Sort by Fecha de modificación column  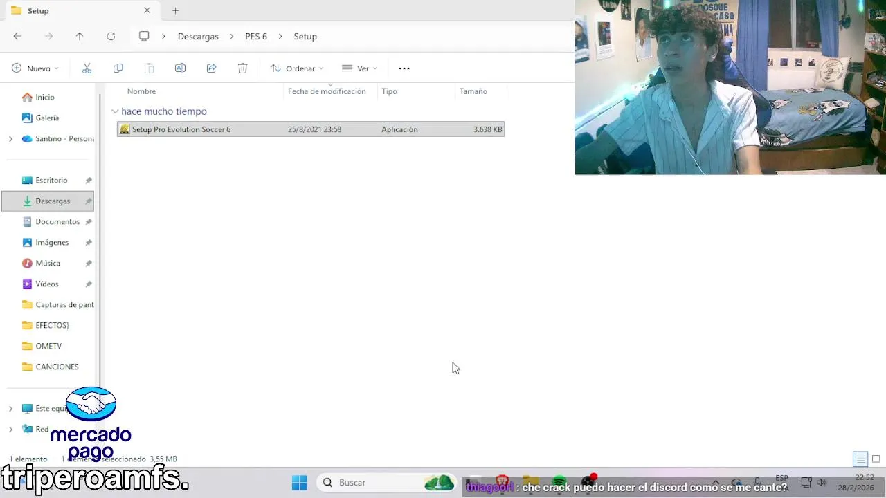pos(327,91)
